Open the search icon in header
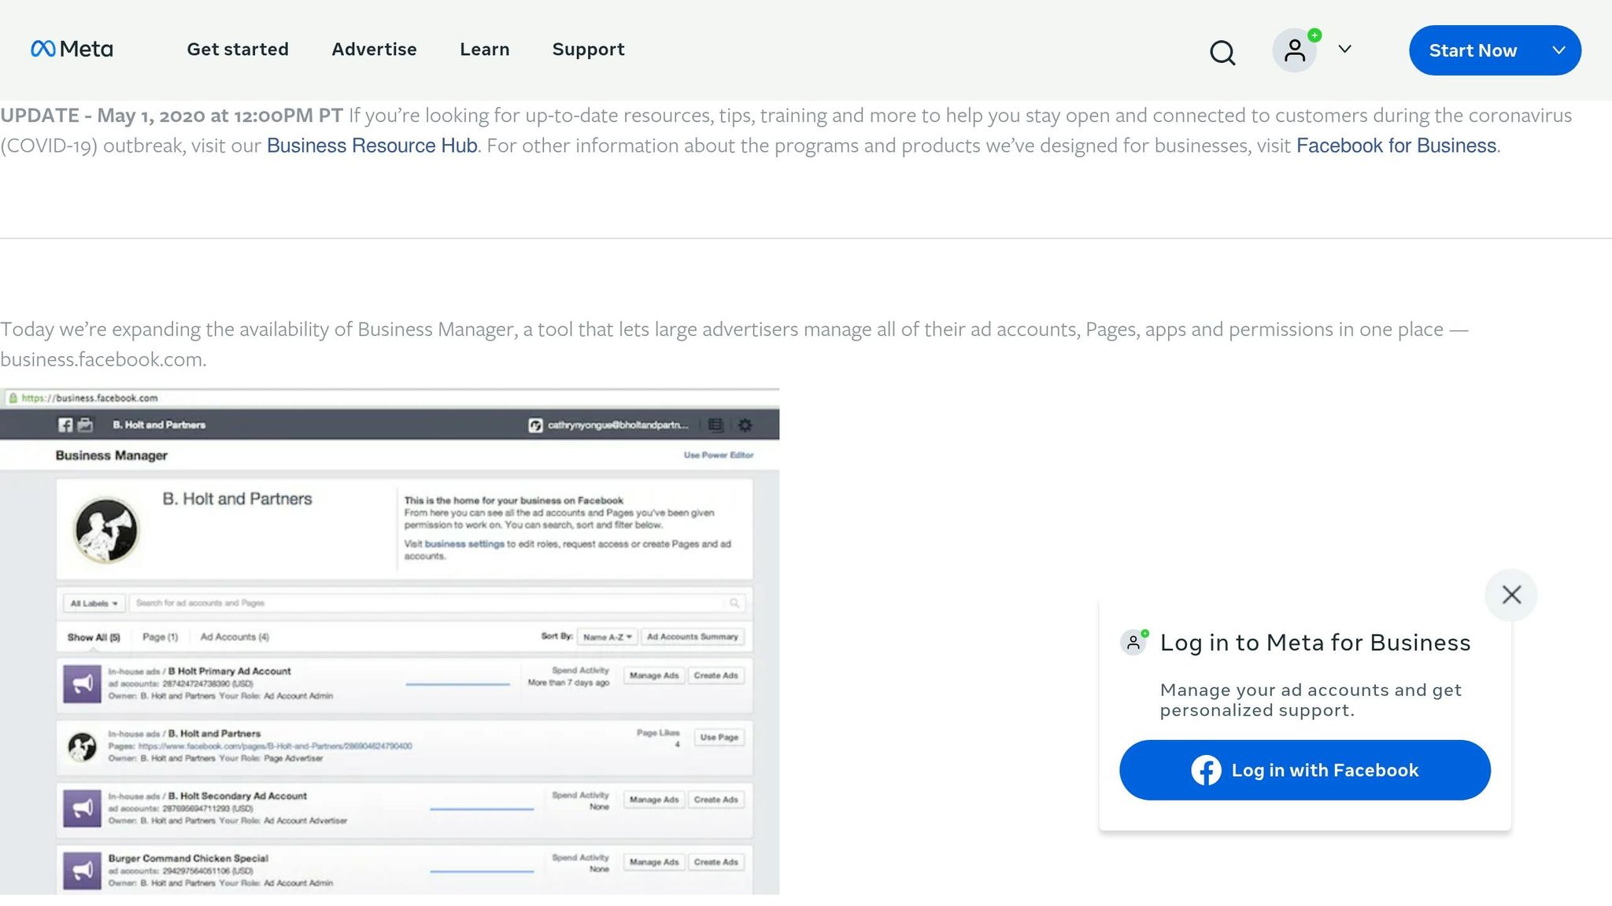 [x=1222, y=52]
